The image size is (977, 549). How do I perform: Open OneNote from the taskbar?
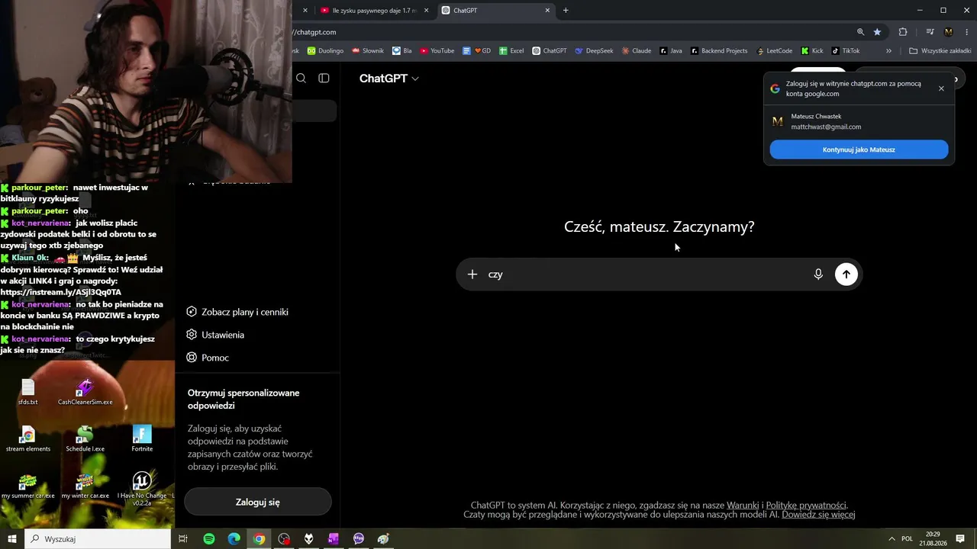click(334, 539)
